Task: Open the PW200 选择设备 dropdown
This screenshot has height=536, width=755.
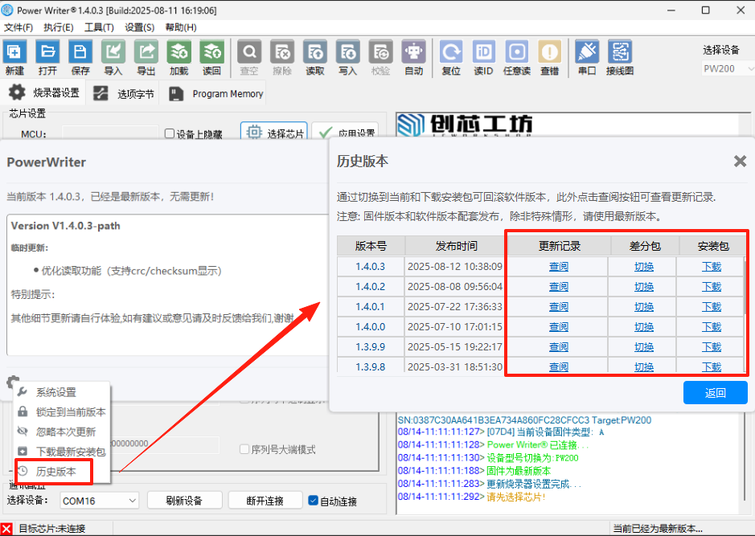Action: tap(727, 69)
